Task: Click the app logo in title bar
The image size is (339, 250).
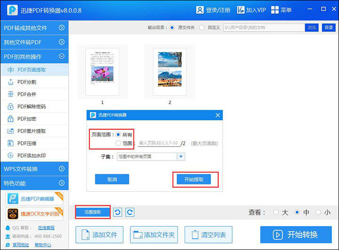Action: pyautogui.click(x=12, y=10)
